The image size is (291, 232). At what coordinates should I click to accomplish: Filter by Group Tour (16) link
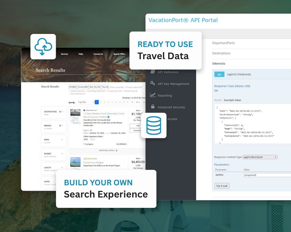(115, 91)
